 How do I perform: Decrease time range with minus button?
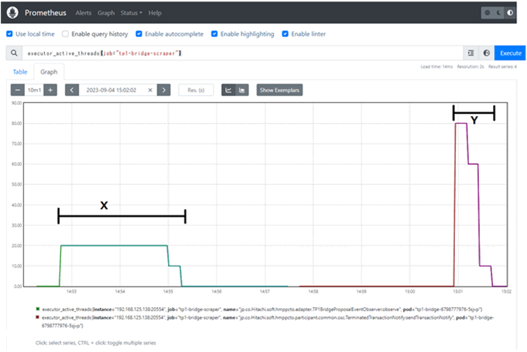point(18,90)
